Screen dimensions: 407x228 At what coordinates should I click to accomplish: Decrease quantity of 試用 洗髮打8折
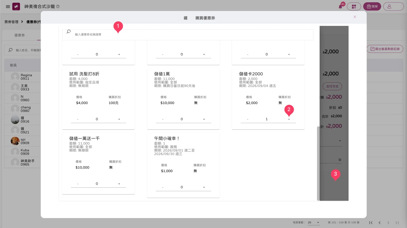(78, 119)
